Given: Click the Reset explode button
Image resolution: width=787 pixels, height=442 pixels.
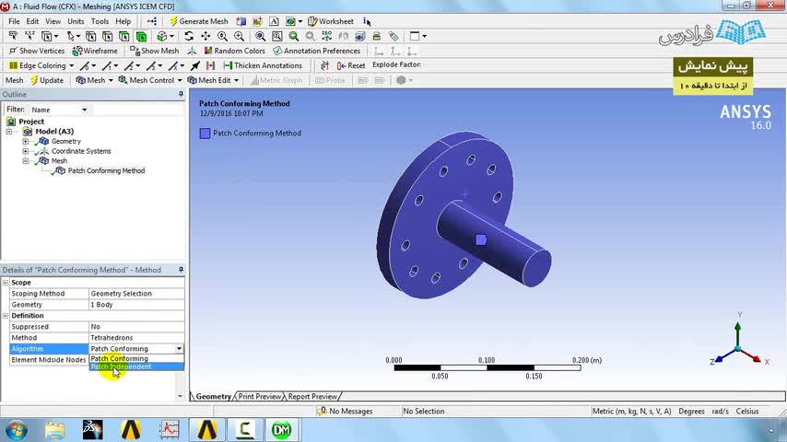Looking at the screenshot, I should click(x=351, y=65).
